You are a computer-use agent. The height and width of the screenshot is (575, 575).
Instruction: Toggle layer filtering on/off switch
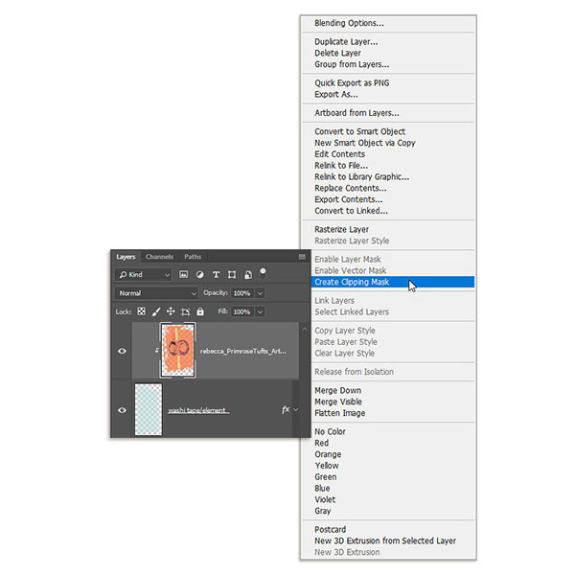[x=263, y=273]
